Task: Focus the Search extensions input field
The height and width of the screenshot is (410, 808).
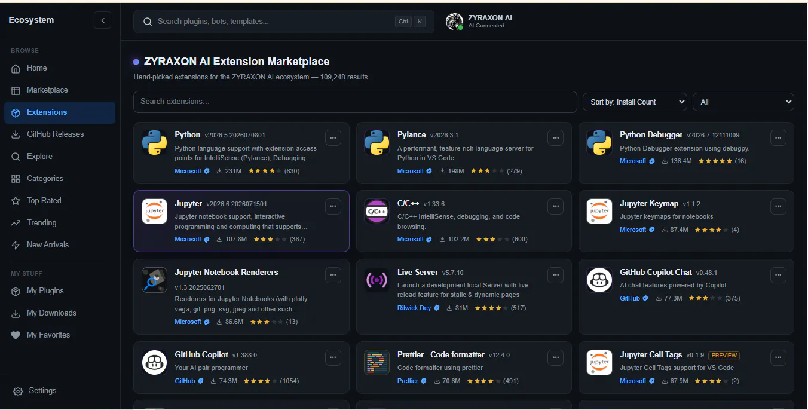Action: pyautogui.click(x=355, y=102)
